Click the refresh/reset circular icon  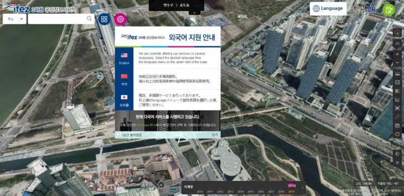(397, 134)
